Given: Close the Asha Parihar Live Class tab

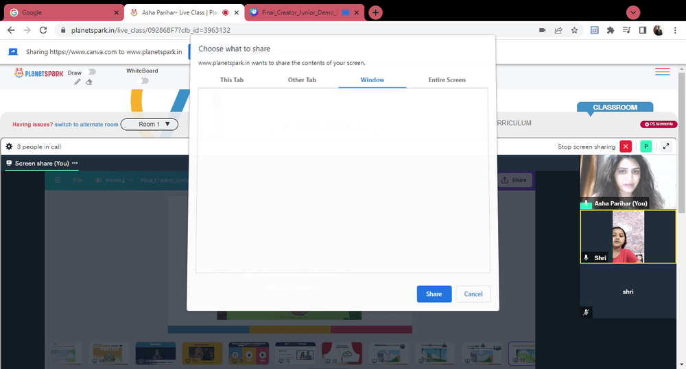Looking at the screenshot, I should tap(237, 12).
